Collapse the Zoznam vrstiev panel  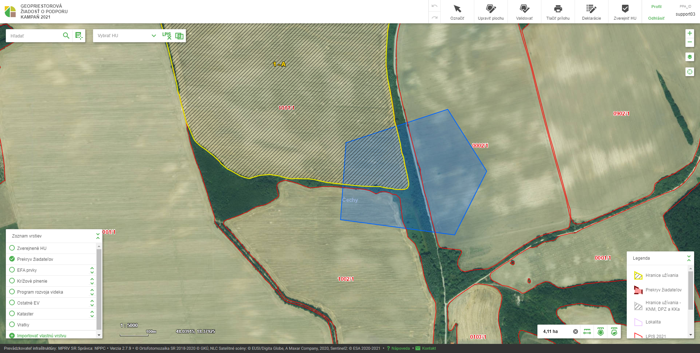coord(98,236)
